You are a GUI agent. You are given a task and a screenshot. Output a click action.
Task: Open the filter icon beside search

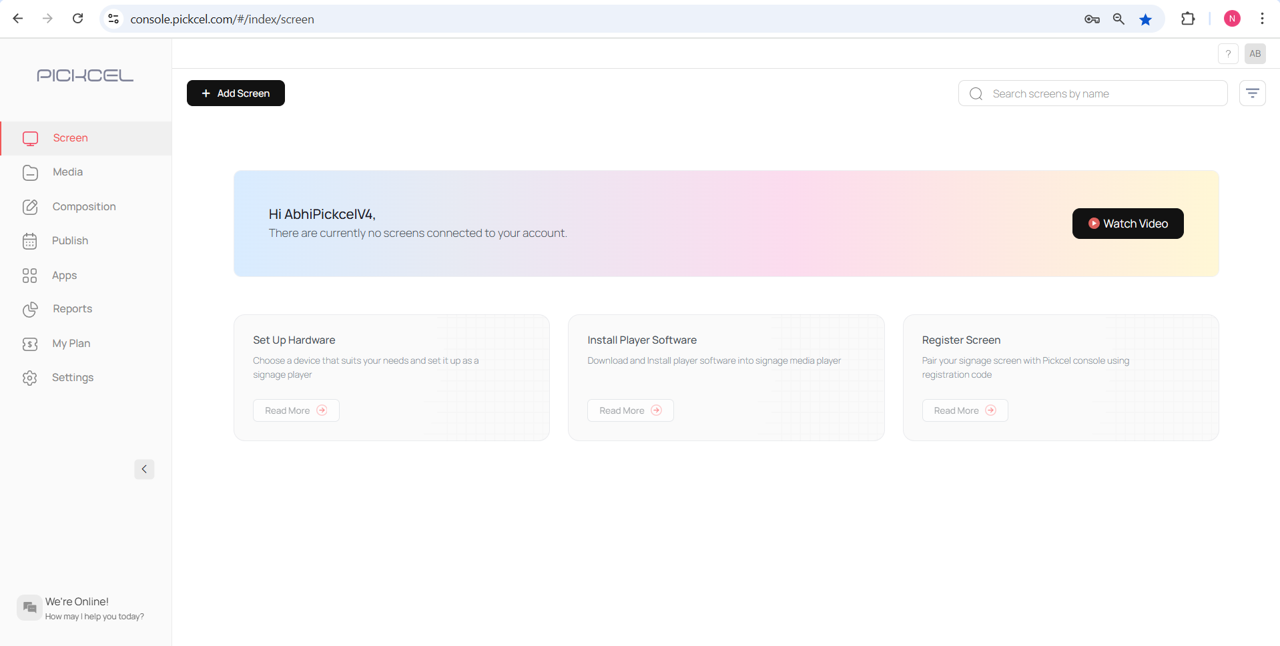1252,93
